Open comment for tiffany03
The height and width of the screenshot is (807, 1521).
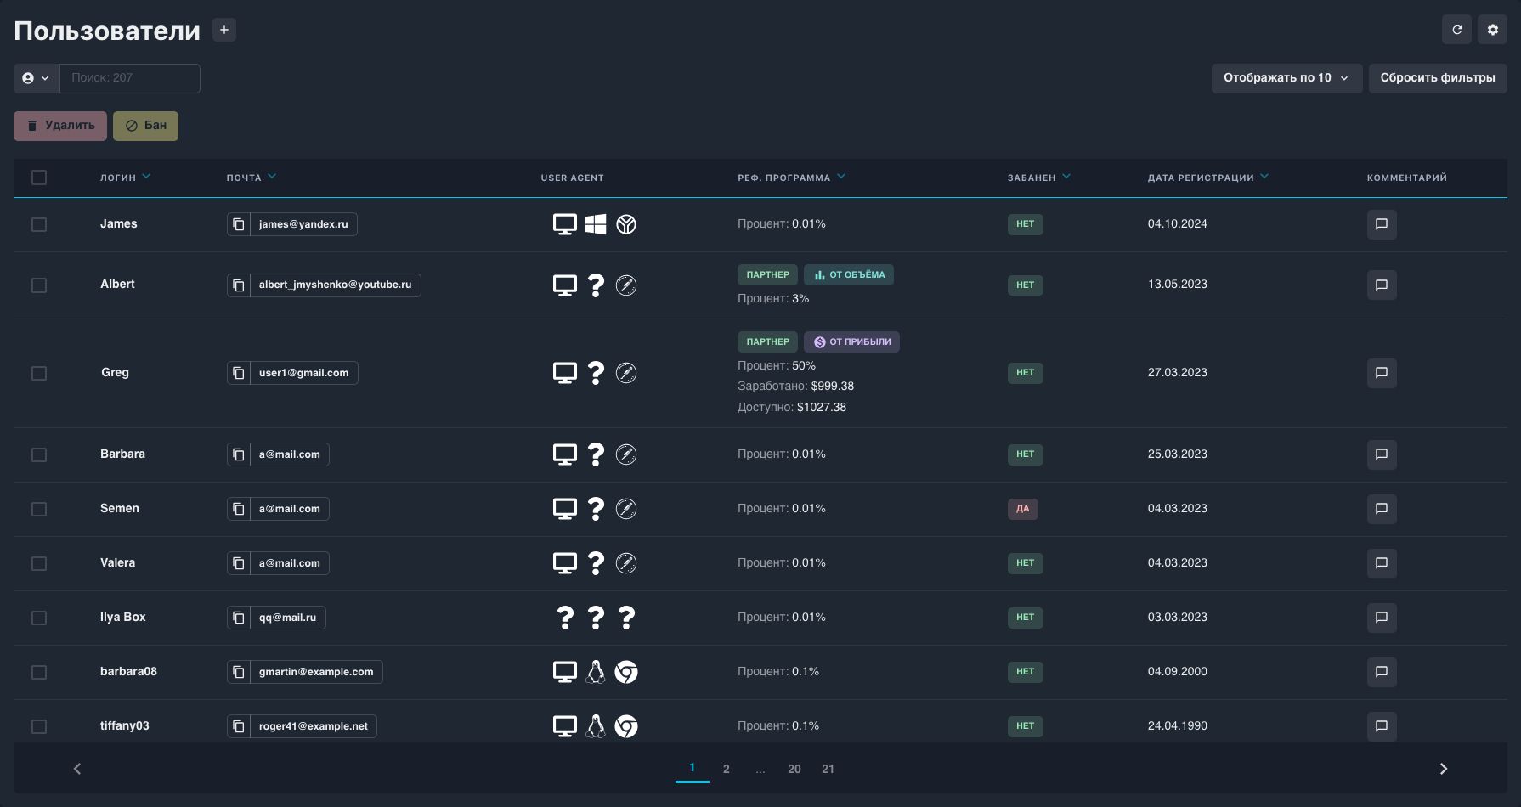pyautogui.click(x=1382, y=726)
